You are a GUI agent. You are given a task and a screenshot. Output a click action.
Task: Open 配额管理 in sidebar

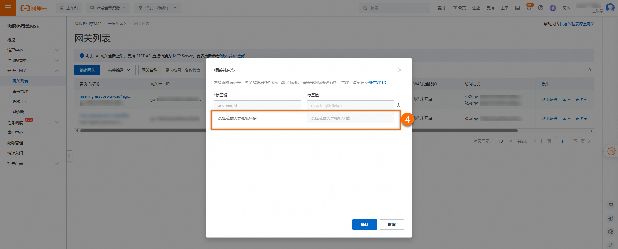pos(15,143)
